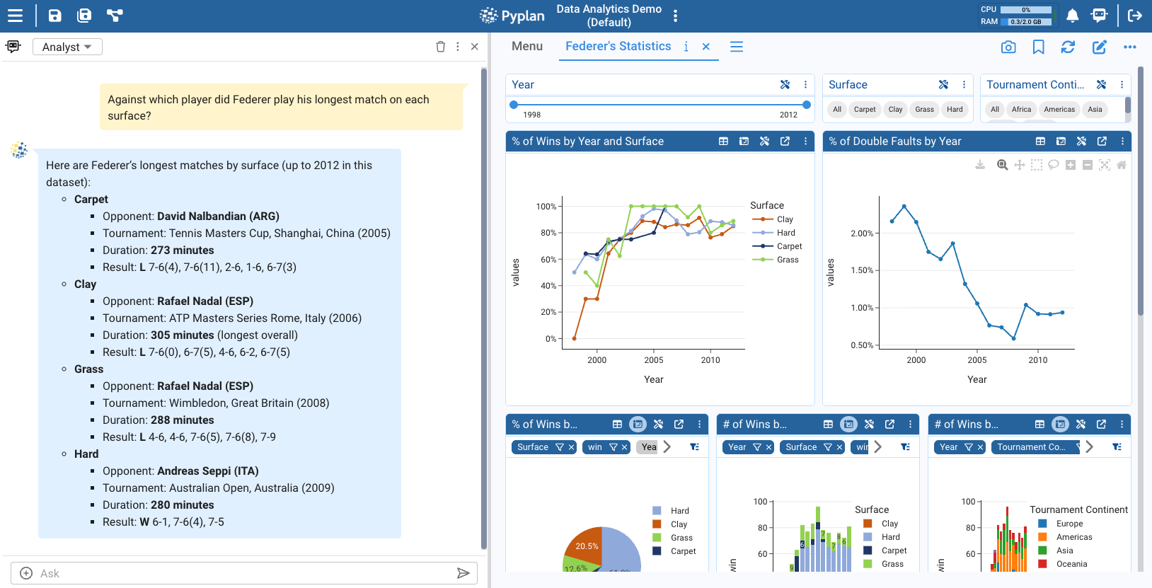The image size is (1152, 588).
Task: Refresh the dashboard with the reload icon
Action: pyautogui.click(x=1068, y=47)
